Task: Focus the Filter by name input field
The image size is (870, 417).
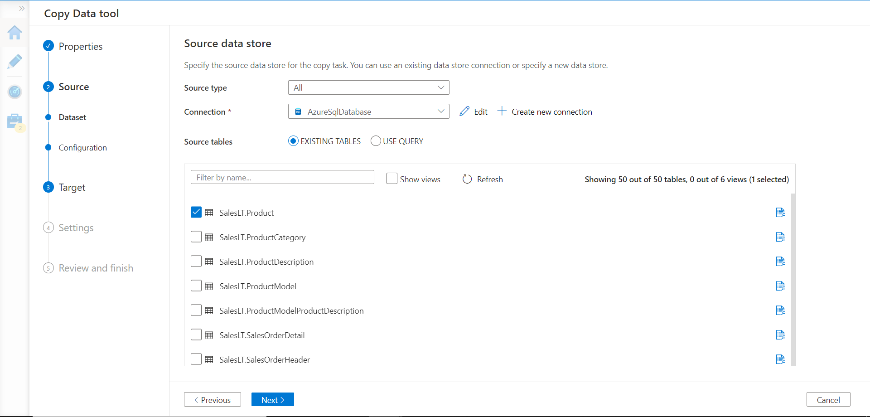Action: click(x=282, y=178)
